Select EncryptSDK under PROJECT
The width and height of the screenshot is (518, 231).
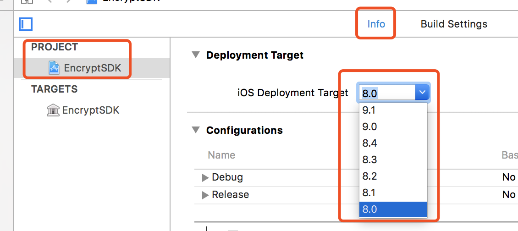pos(92,68)
